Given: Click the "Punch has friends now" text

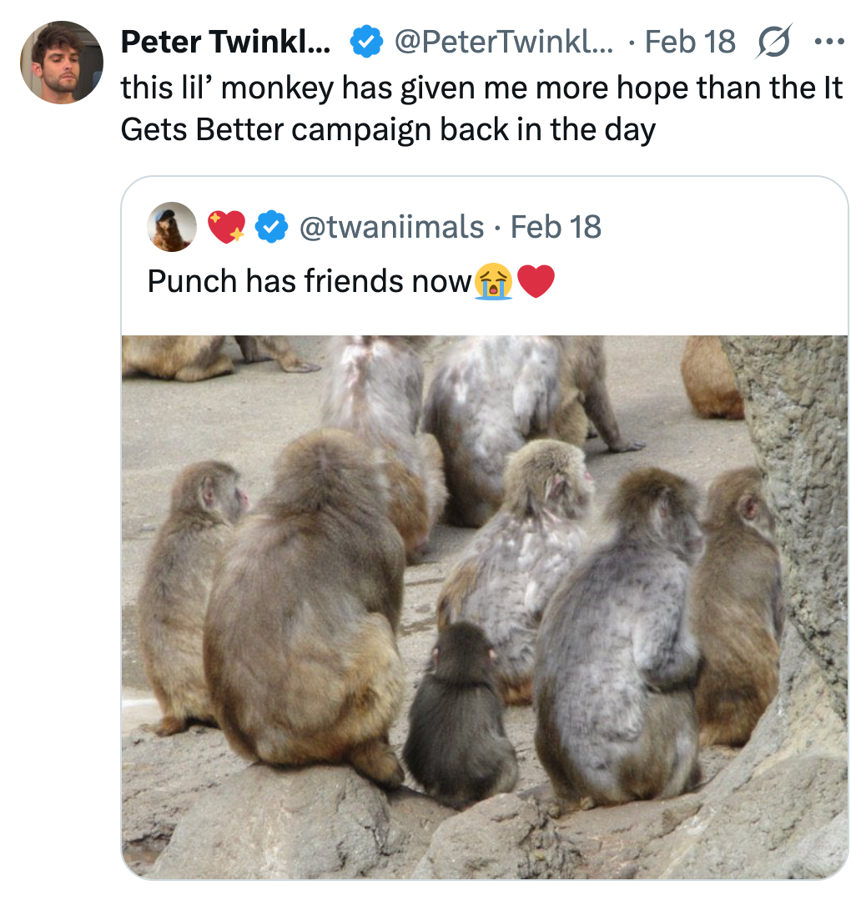Looking at the screenshot, I should (x=309, y=282).
